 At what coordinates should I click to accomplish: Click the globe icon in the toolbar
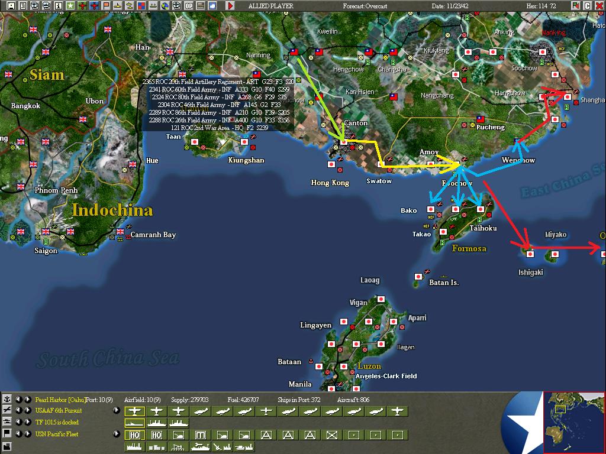pos(165,5)
